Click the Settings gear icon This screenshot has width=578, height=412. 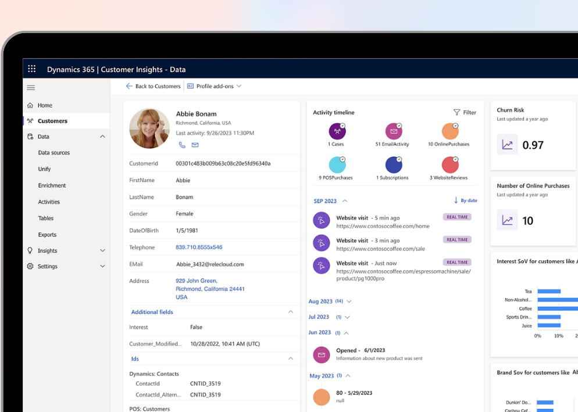pyautogui.click(x=30, y=266)
